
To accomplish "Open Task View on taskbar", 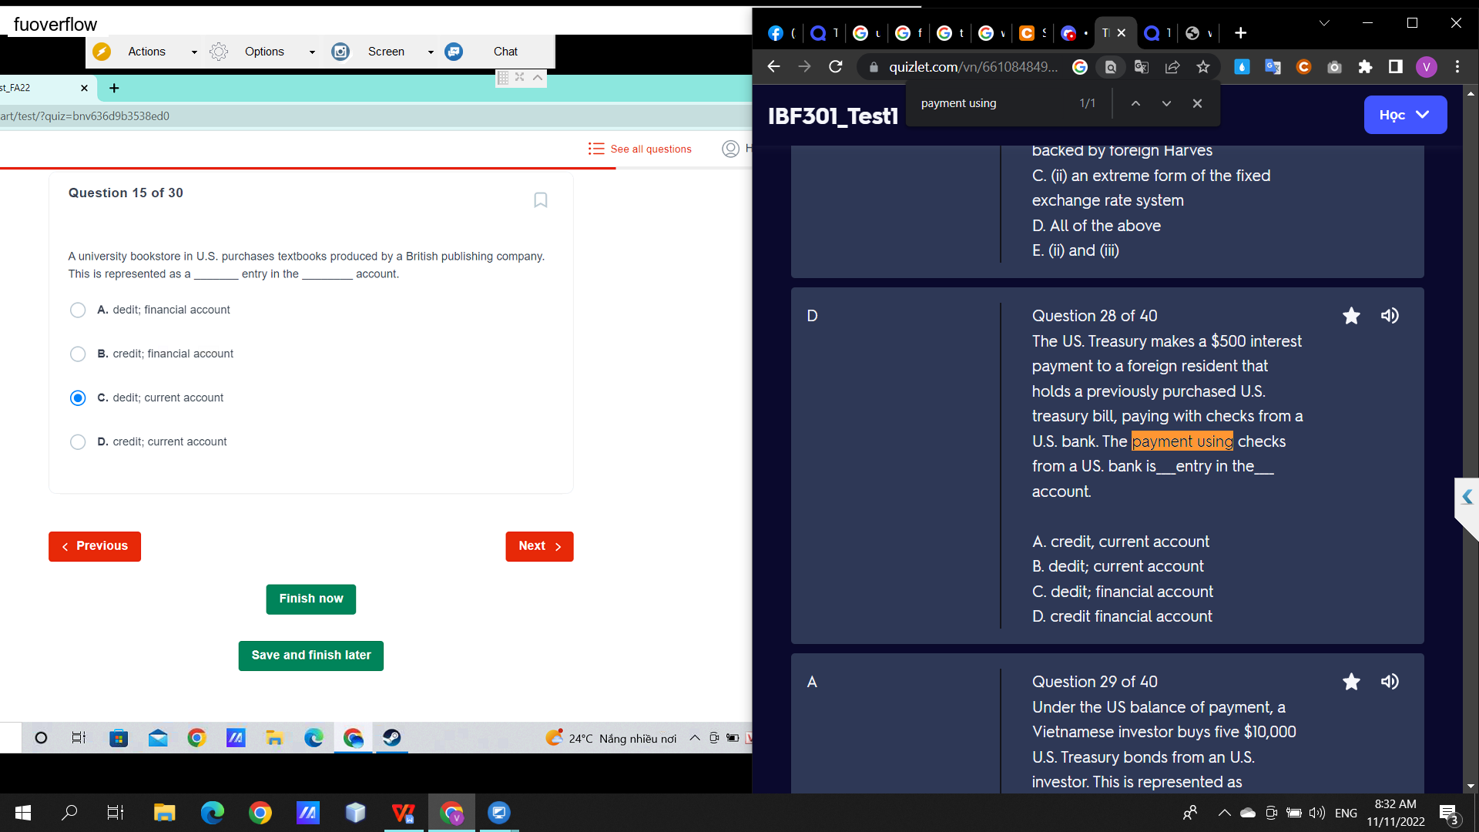I will click(116, 813).
